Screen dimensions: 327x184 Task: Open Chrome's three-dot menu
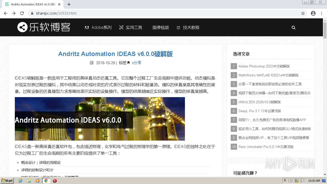(x=321, y=13)
